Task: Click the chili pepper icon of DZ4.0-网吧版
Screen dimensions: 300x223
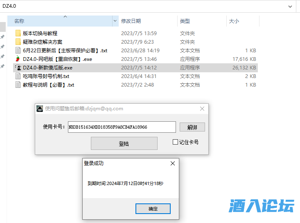Action: 18,59
